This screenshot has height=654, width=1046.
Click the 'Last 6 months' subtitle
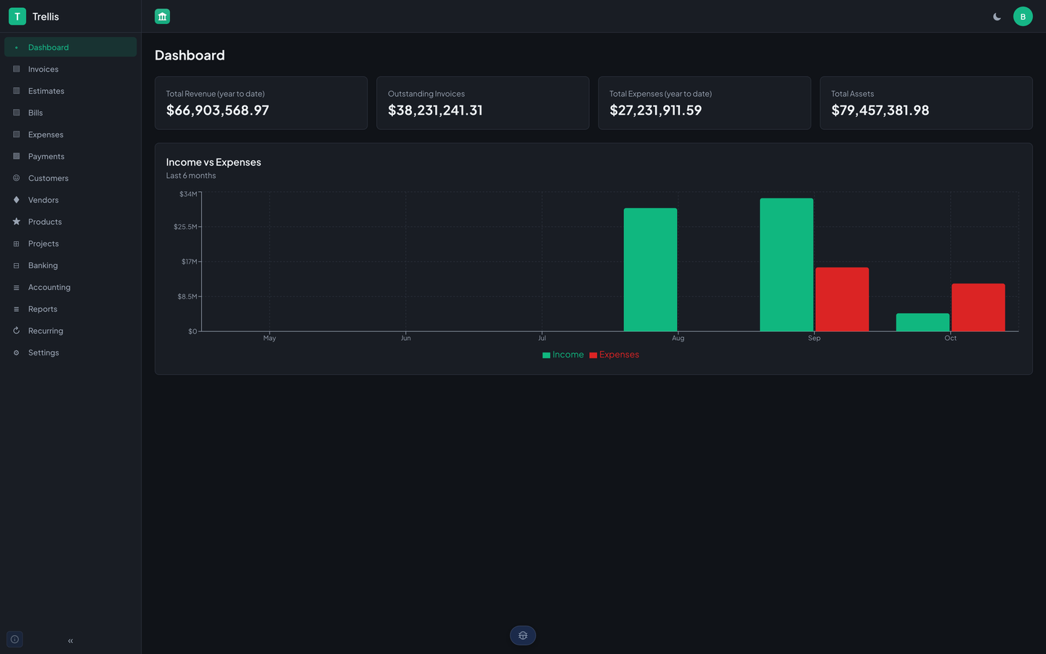pos(191,176)
